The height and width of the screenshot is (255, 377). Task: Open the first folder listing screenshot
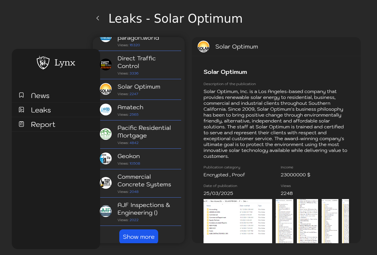238,221
